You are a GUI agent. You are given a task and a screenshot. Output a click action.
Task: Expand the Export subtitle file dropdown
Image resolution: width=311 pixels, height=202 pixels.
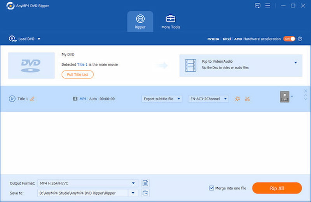click(x=162, y=99)
